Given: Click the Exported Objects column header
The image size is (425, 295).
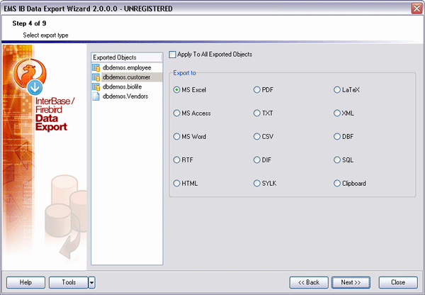Looking at the screenshot, I should pos(127,57).
